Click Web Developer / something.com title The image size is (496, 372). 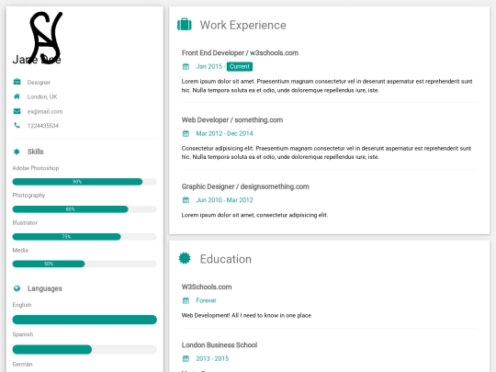pyautogui.click(x=232, y=120)
